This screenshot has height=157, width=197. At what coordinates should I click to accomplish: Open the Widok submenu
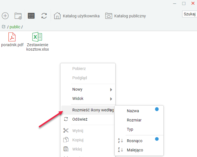pyautogui.click(x=88, y=99)
